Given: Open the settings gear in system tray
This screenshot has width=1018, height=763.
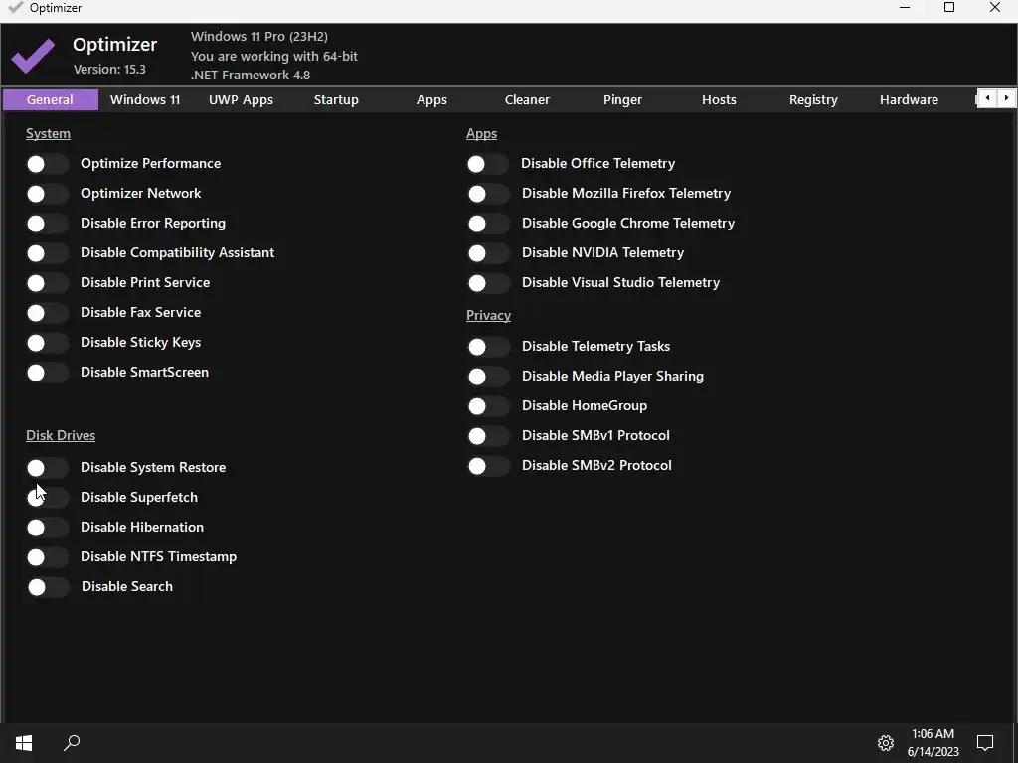Looking at the screenshot, I should [886, 743].
